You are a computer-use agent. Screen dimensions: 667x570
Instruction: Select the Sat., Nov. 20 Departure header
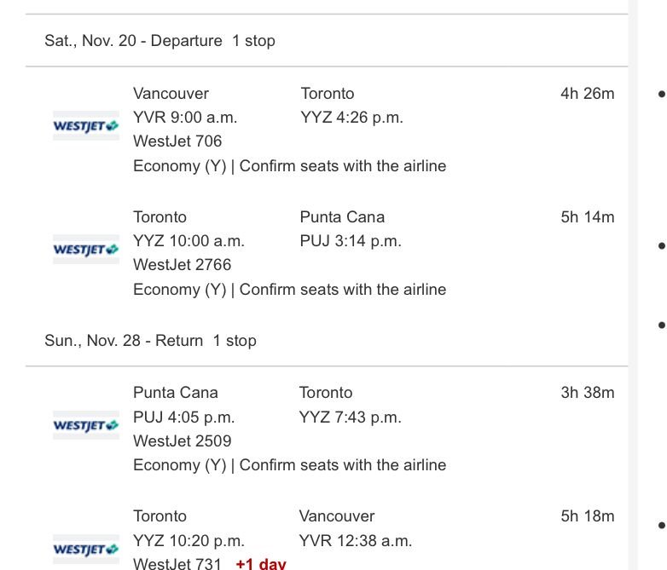[159, 41]
